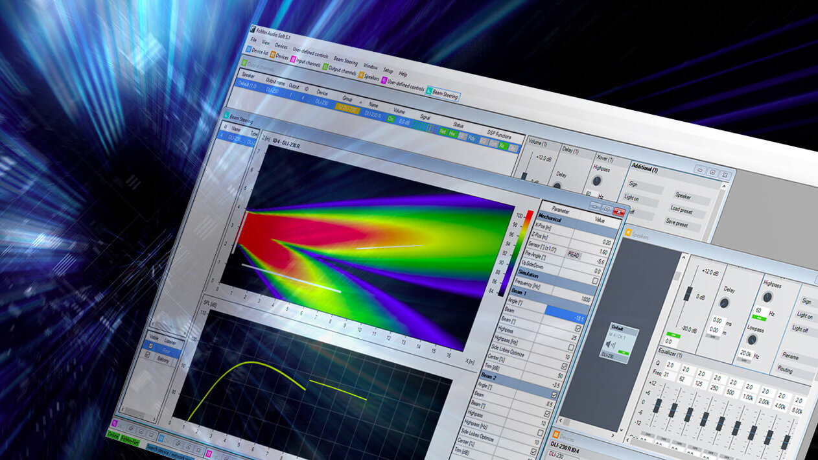Open the File menu
The image size is (818, 460).
point(253,40)
